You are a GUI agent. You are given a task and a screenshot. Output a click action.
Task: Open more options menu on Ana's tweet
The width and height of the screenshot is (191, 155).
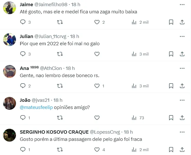click(x=182, y=68)
